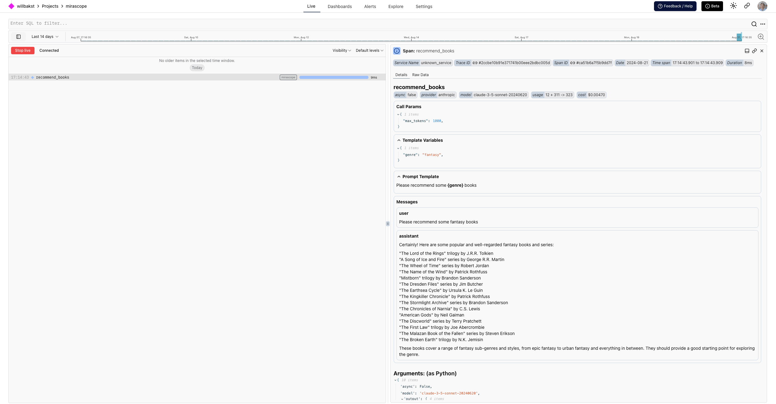The height and width of the screenshot is (404, 776).
Task: Click span panel layout dock icon
Action: (x=747, y=51)
